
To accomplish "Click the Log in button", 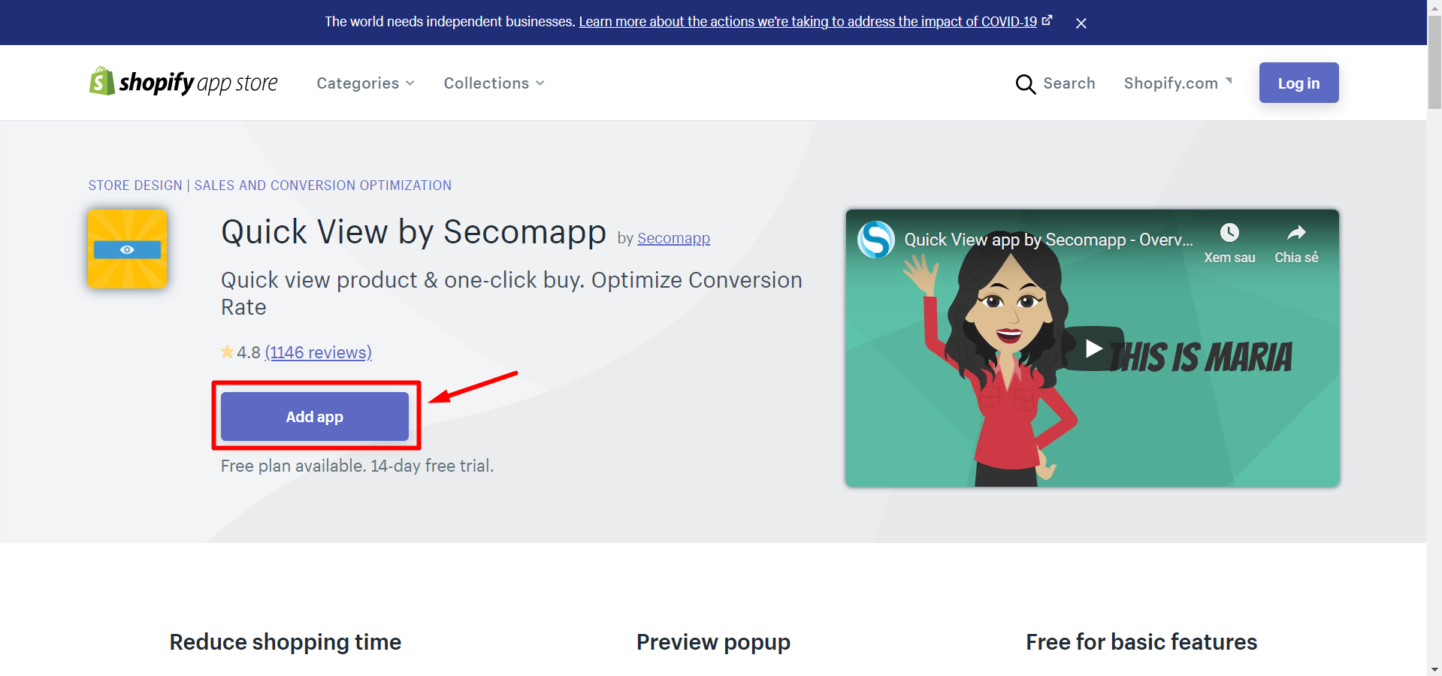I will [x=1298, y=83].
